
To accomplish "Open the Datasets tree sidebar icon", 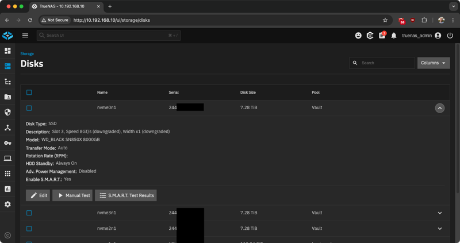I will (7, 82).
